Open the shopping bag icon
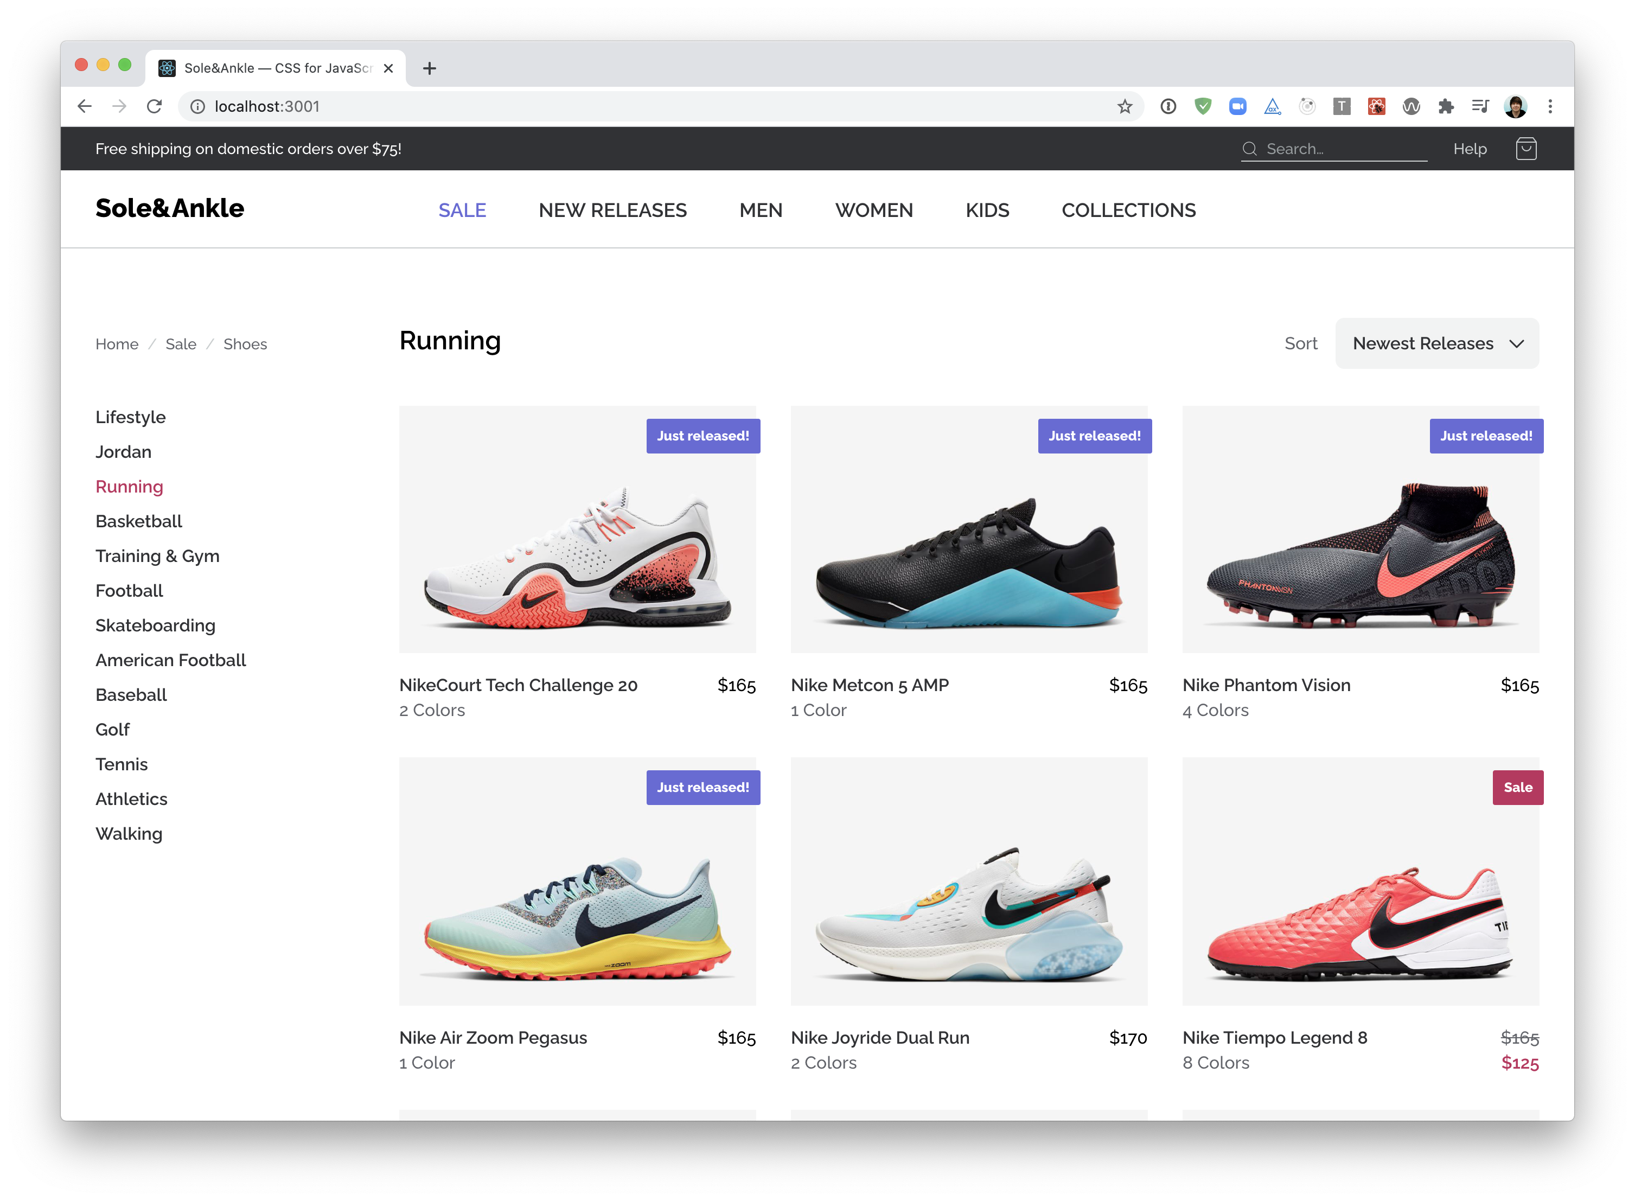This screenshot has width=1635, height=1201. pos(1525,149)
